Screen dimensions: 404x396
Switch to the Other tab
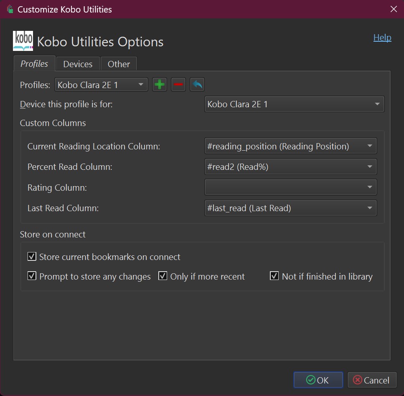(x=119, y=64)
